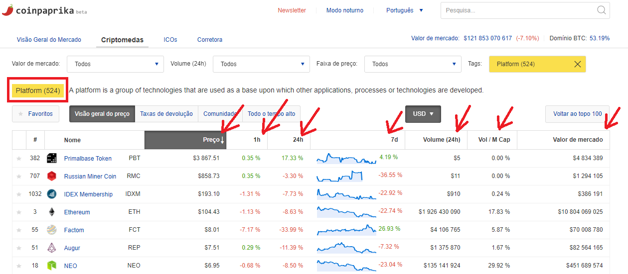Viewport: 628px width, 274px height.
Task: Click the coinpaprika chili logo
Action: (x=7, y=10)
